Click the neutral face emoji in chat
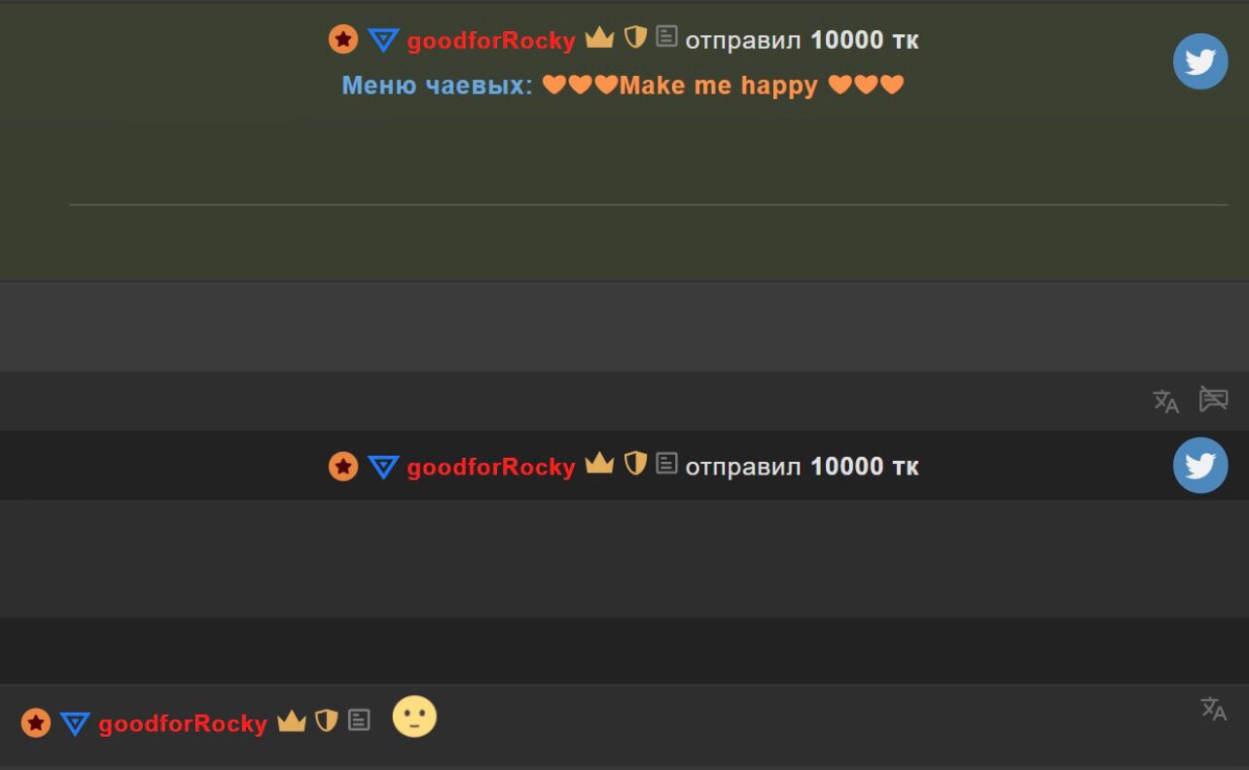Viewport: 1249px width, 770px height. click(414, 717)
